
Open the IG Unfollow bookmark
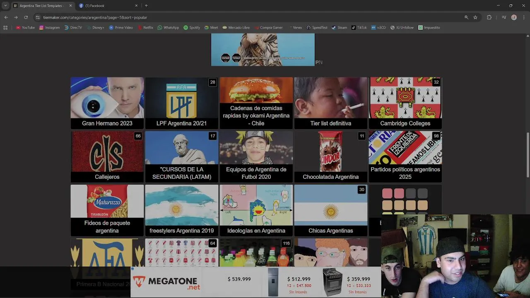pos(402,28)
